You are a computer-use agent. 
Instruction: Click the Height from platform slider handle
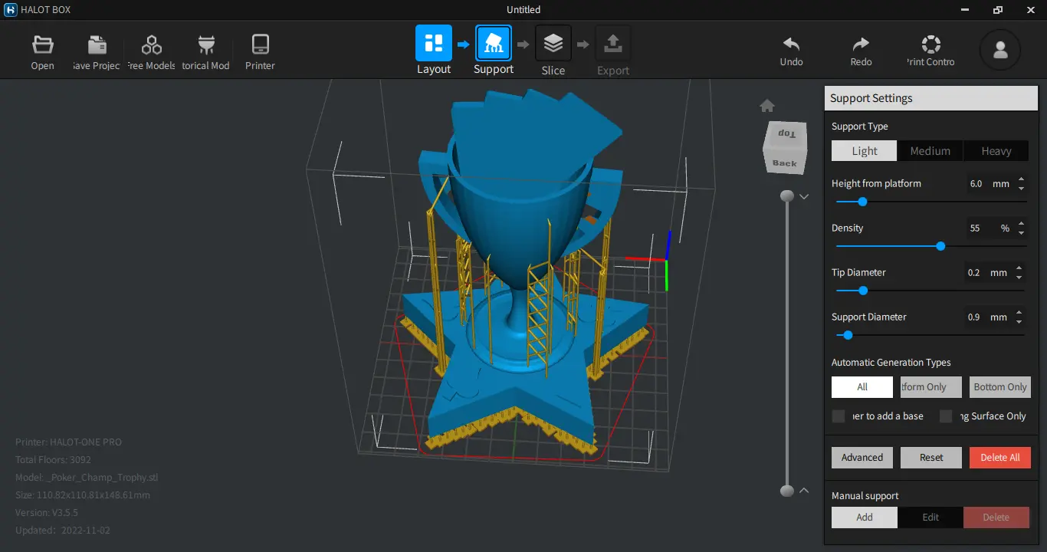pos(862,202)
